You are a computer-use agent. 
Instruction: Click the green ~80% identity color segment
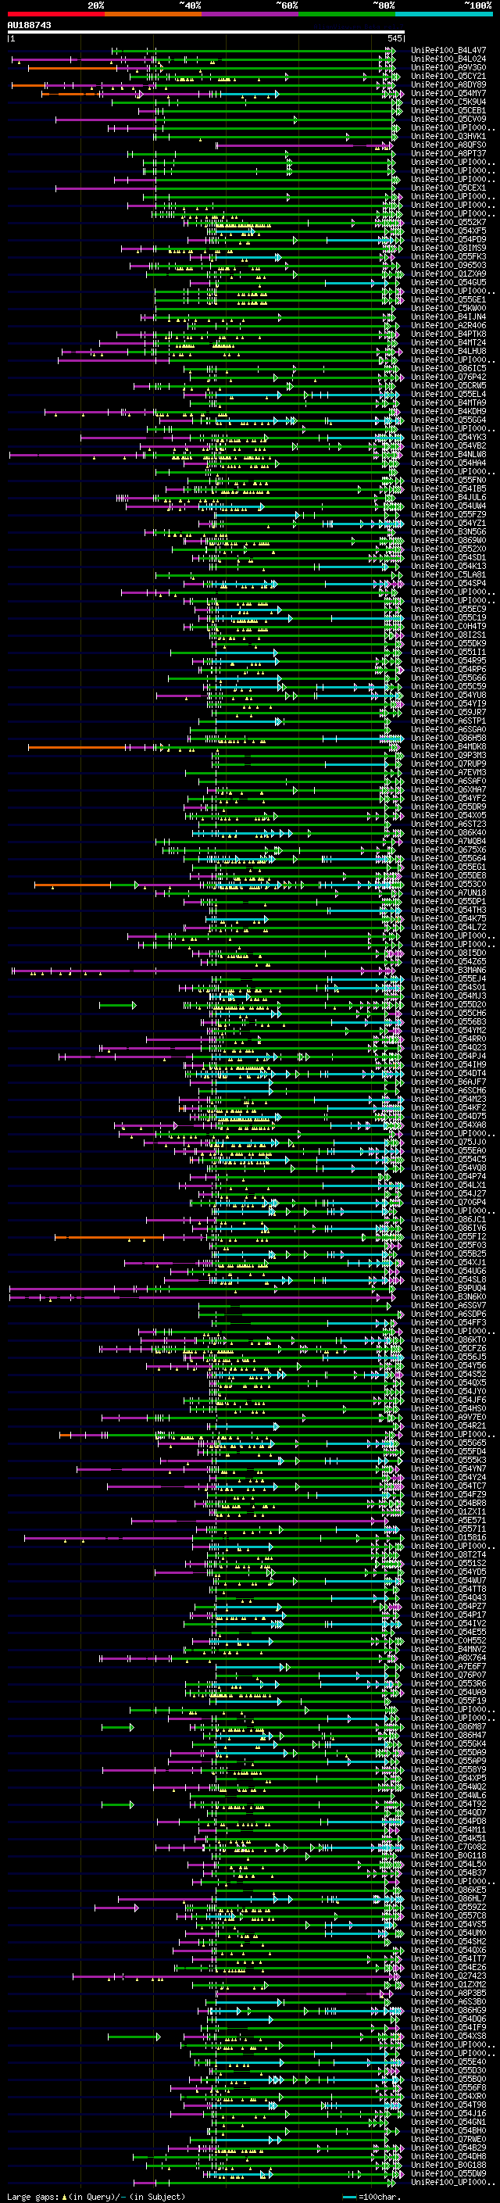[347, 14]
